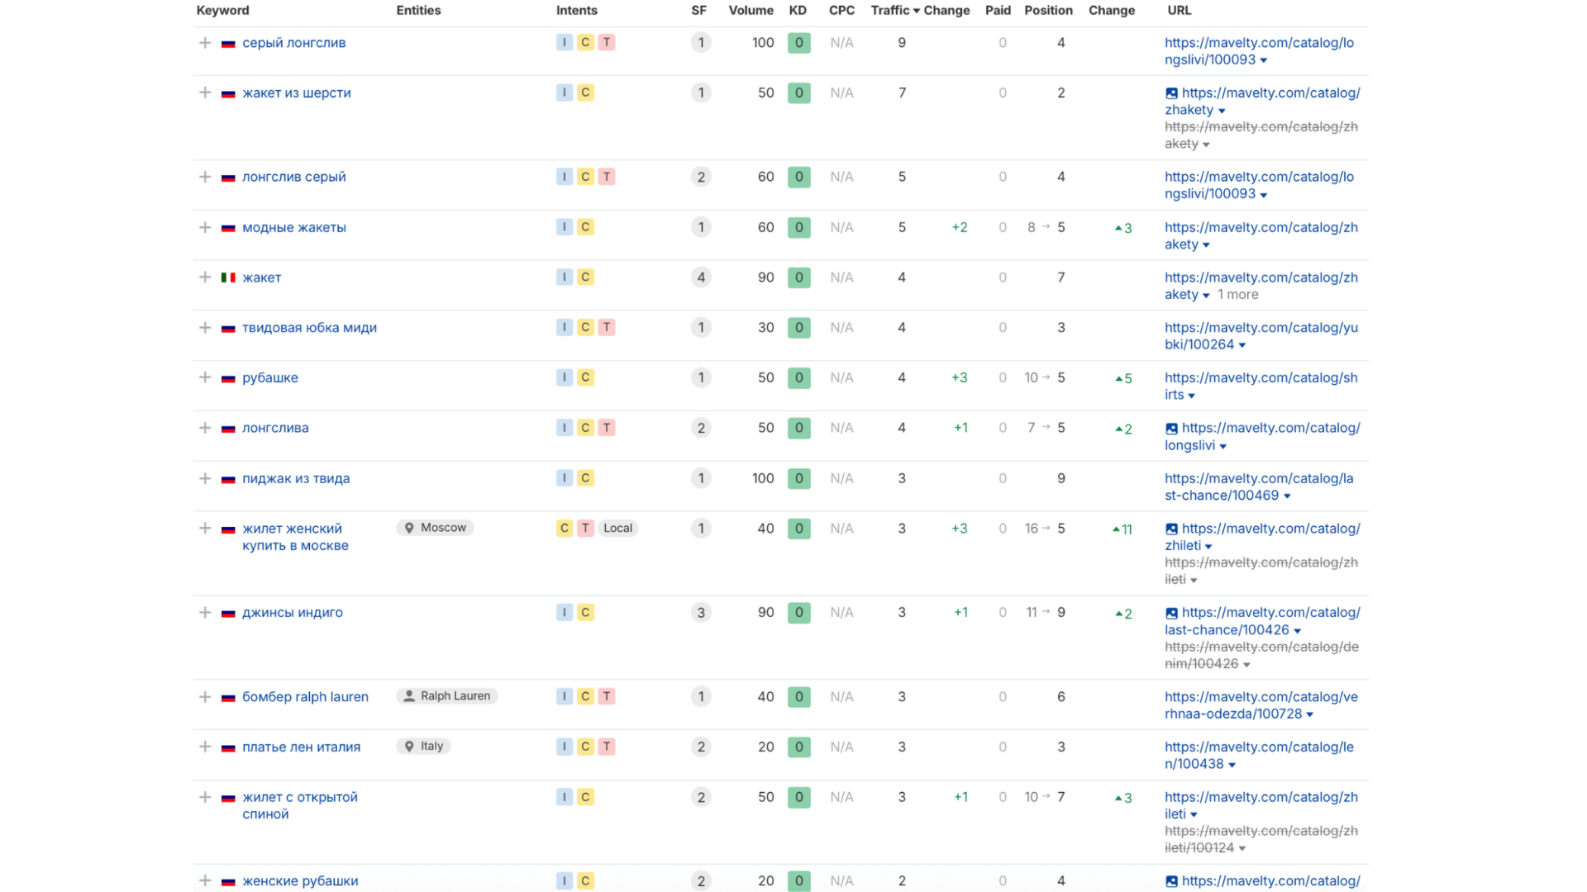Click the Local intent badge
1587x892 pixels.
pyautogui.click(x=617, y=529)
